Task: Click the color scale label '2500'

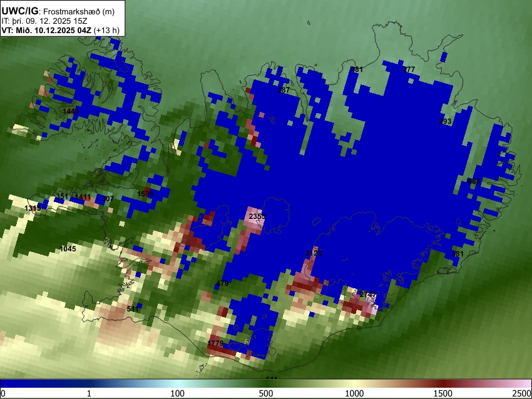Action: click(522, 393)
